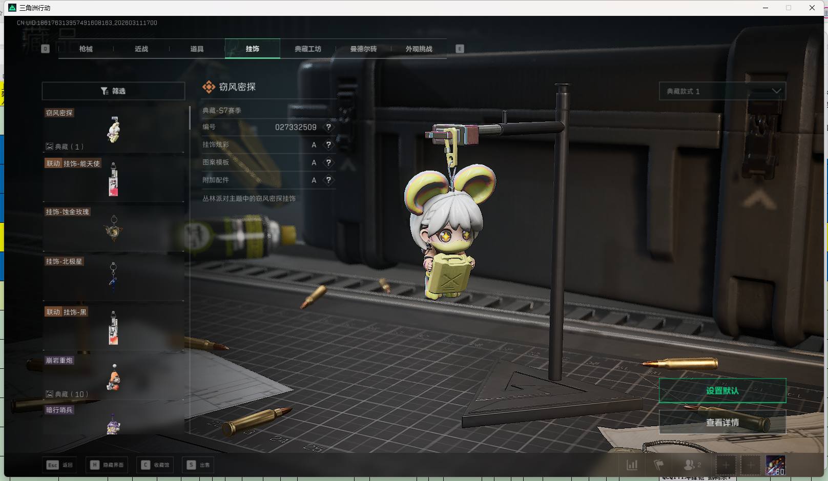Screen dimensions: 828x481
Task: Open the friends list icon
Action: (691, 465)
